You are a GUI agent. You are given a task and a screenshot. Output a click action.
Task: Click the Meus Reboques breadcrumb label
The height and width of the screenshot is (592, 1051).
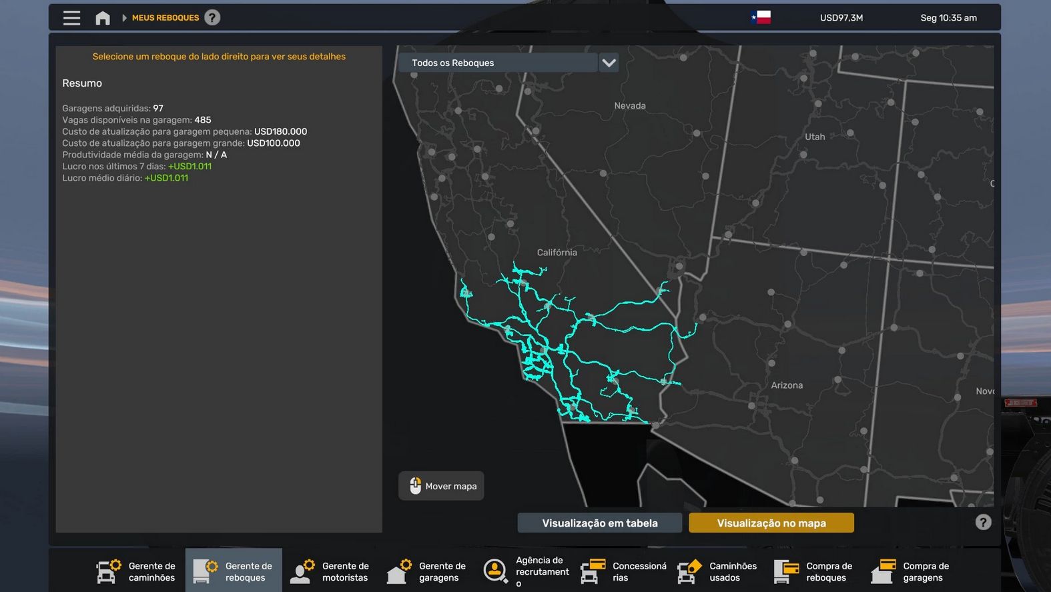pos(165,18)
